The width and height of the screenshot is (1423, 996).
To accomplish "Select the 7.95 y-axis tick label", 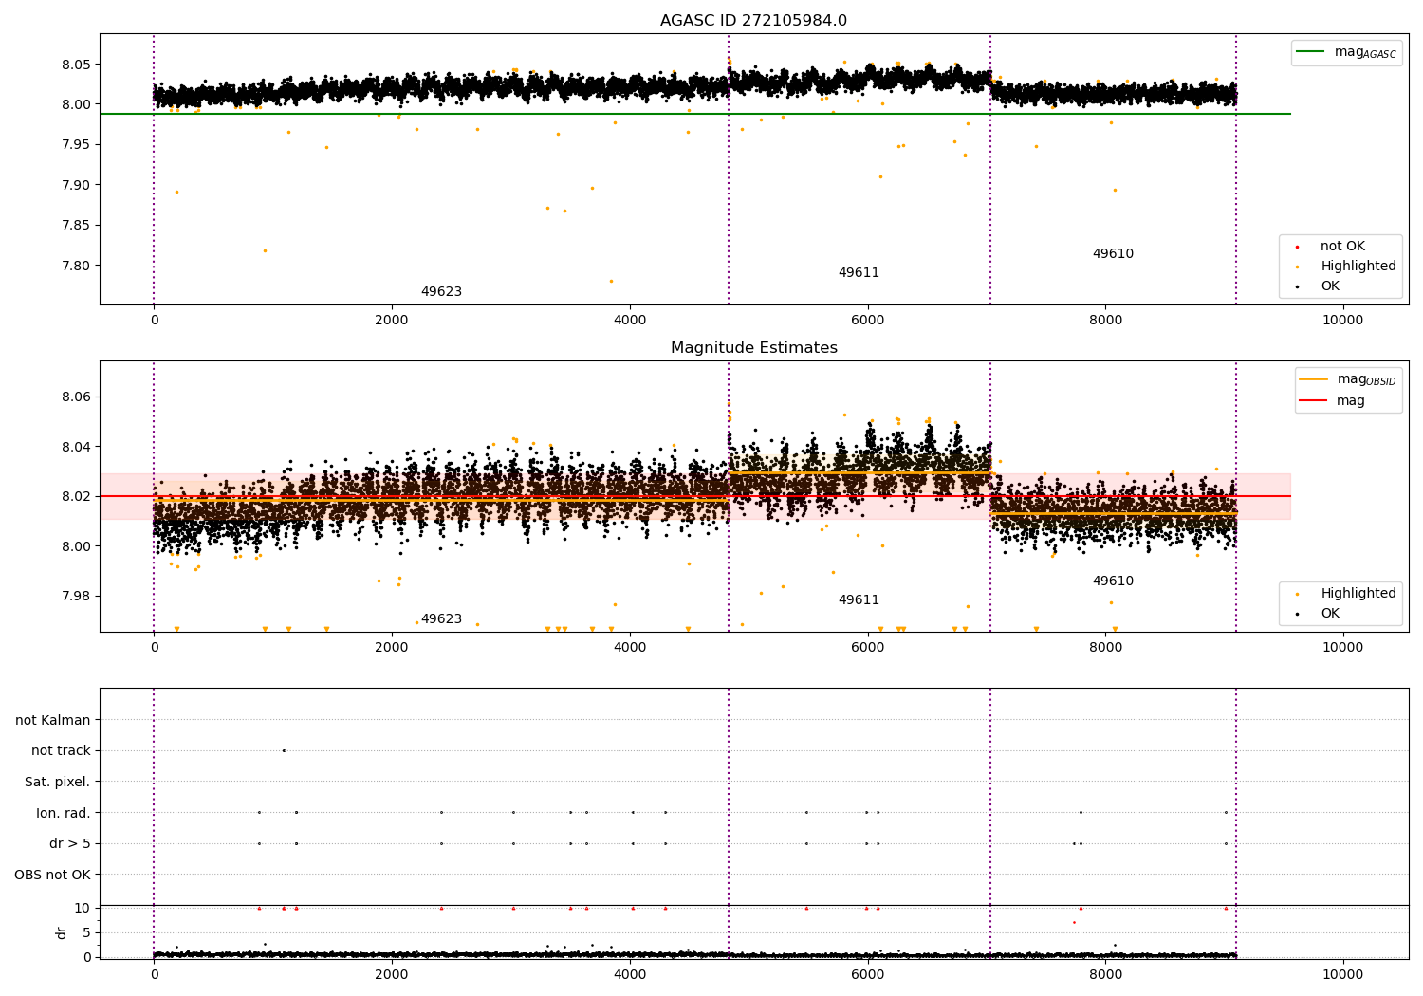I will (x=77, y=145).
